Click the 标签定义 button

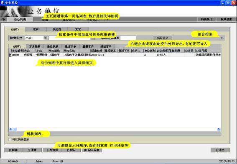(162, 38)
